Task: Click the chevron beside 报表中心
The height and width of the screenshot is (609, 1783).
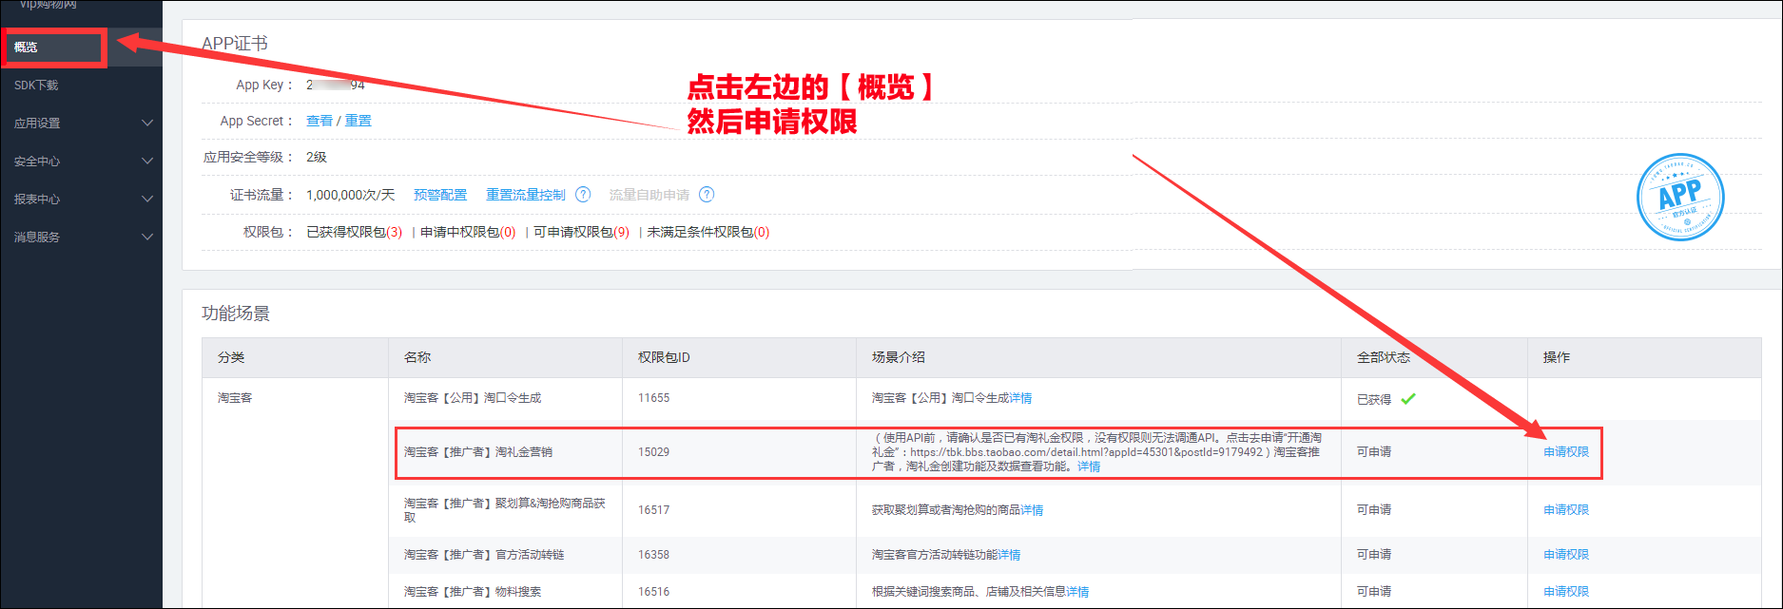Action: point(147,199)
